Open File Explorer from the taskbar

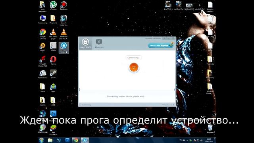[50, 140]
